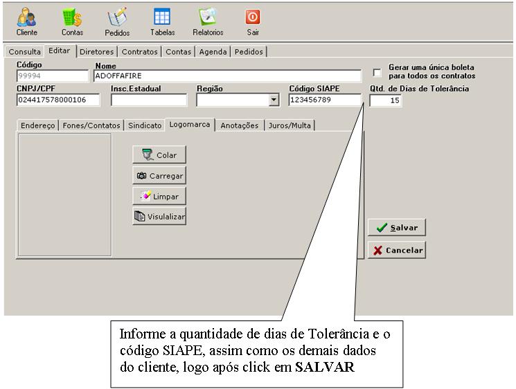The height and width of the screenshot is (389, 516).
Task: Click Carregar to load a logo
Action: pos(159,176)
